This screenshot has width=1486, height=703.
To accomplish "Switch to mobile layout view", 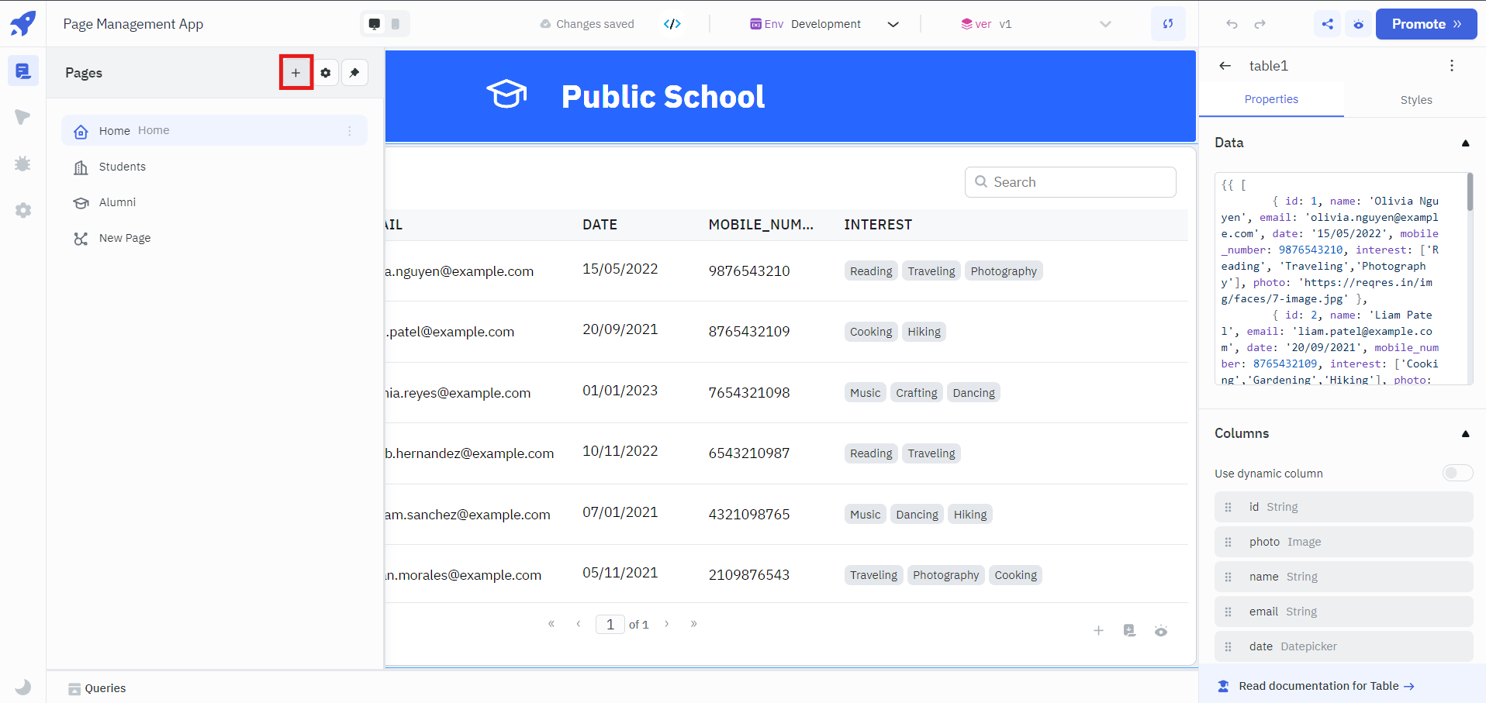I will 396,24.
